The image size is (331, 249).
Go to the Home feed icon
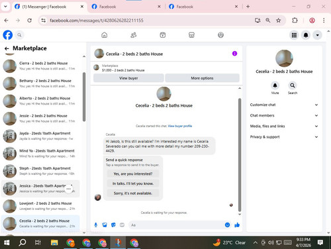point(105,35)
